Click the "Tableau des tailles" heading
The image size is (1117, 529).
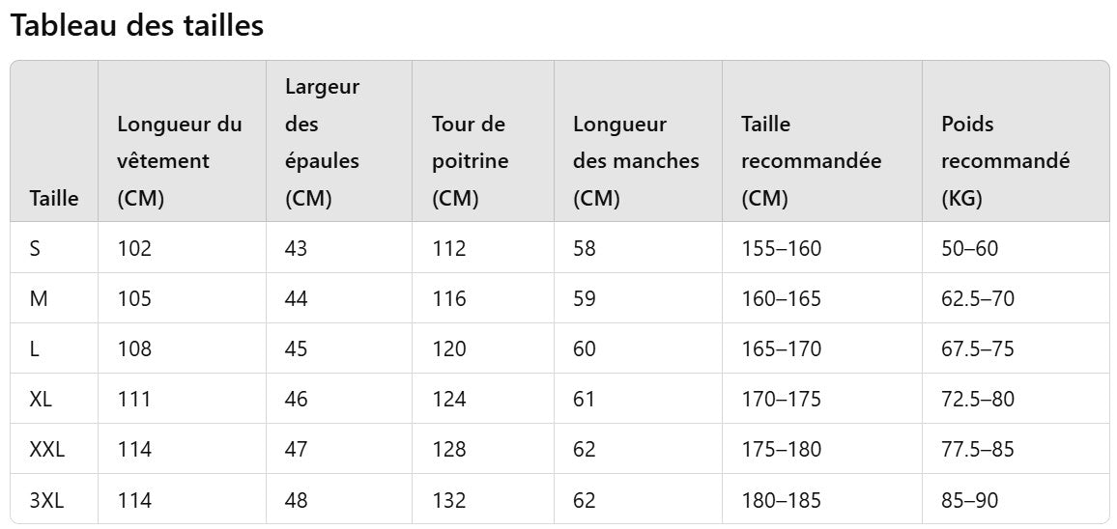pyautogui.click(x=136, y=26)
